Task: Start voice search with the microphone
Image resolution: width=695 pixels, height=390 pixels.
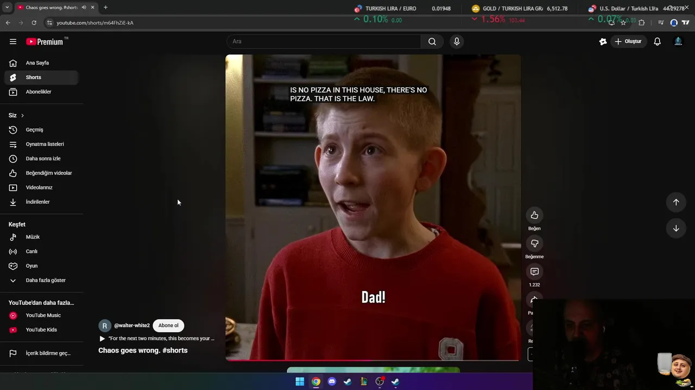Action: 457,42
